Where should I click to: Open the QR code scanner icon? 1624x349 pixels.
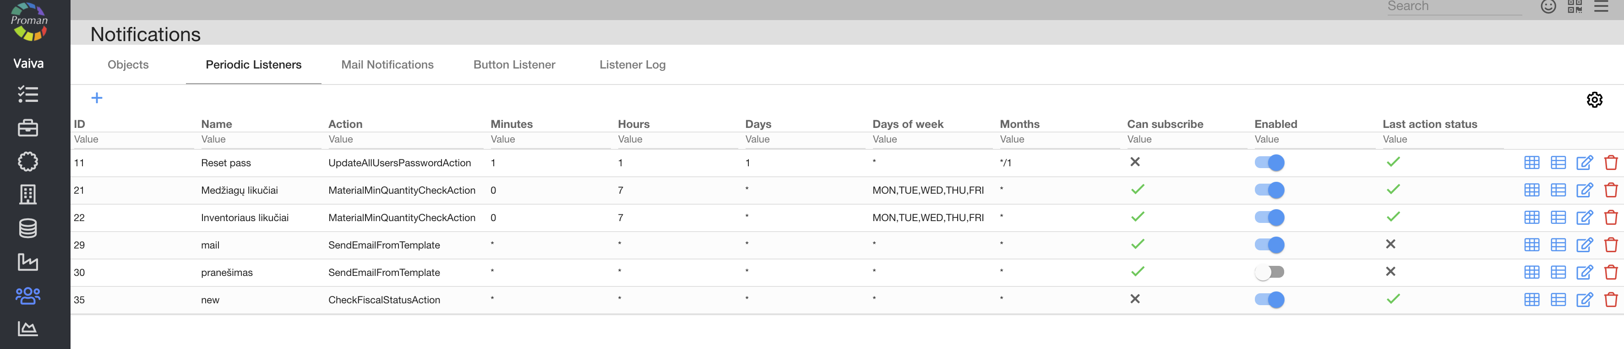1574,7
